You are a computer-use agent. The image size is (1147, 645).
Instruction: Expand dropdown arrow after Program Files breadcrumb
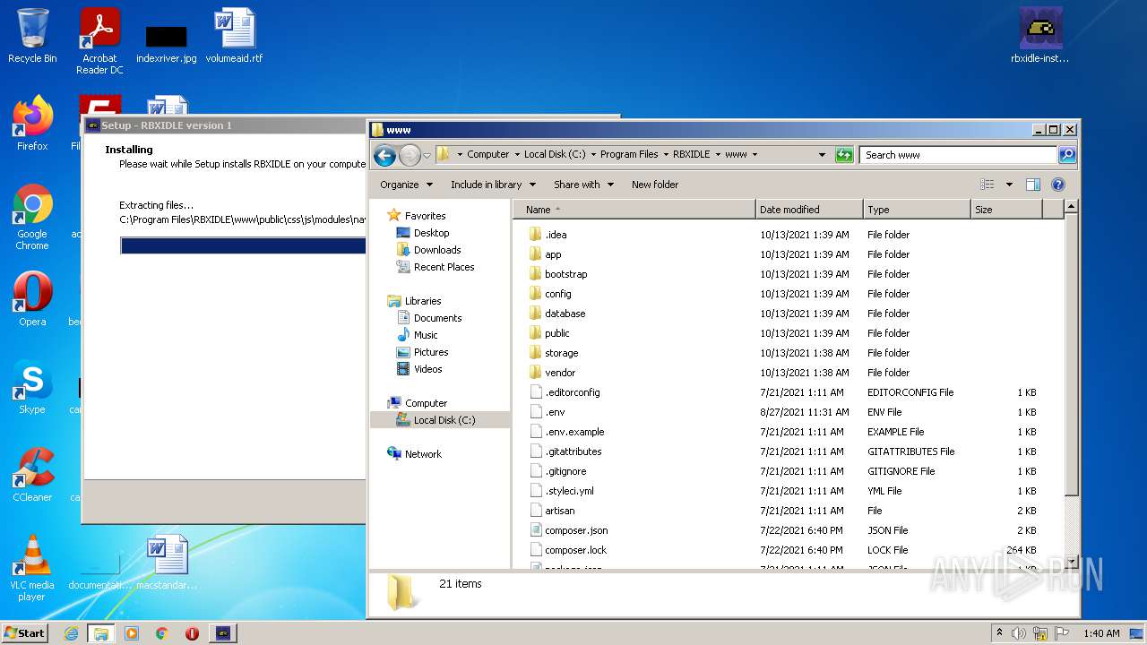(x=665, y=154)
